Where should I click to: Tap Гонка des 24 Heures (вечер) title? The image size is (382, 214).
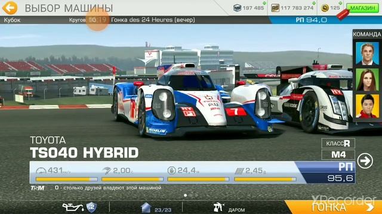pos(153,20)
